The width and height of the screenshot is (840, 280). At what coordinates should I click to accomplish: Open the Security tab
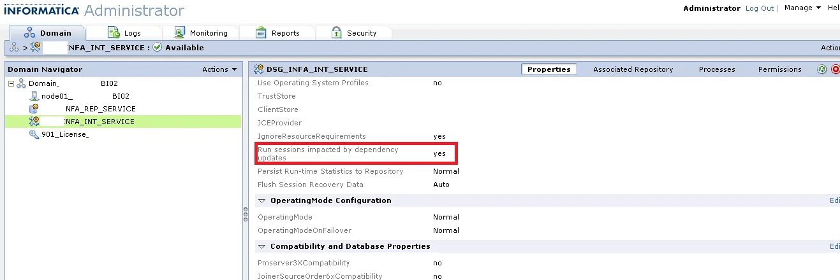coord(354,32)
